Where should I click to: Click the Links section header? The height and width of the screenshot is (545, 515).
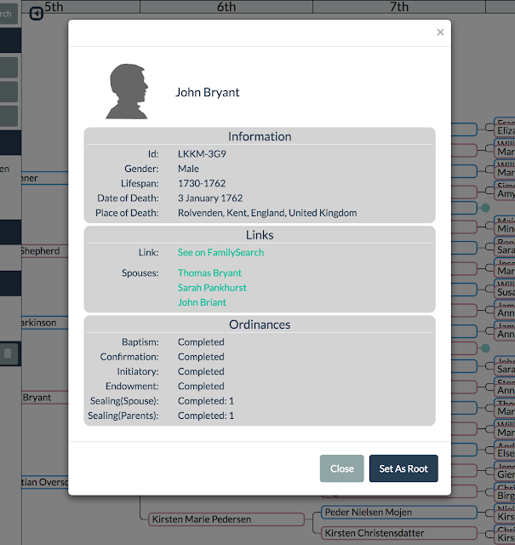pyautogui.click(x=260, y=235)
